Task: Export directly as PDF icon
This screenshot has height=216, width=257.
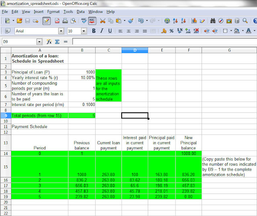Action: point(57,21)
